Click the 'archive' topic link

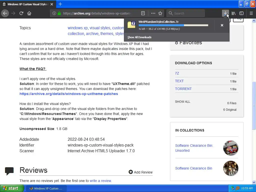[x=92, y=34]
